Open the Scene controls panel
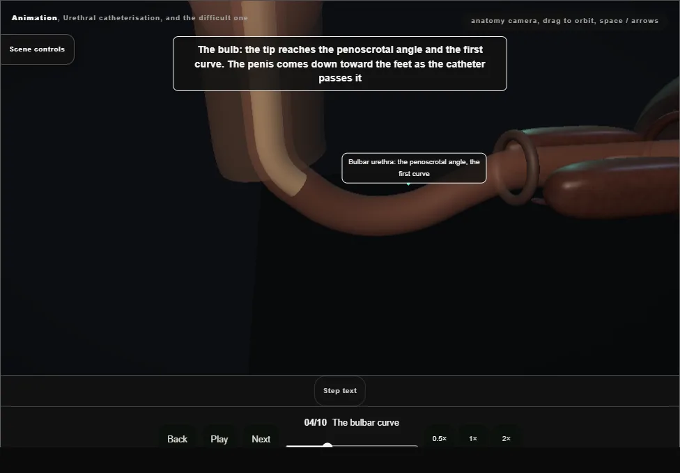This screenshot has width=680, height=473. (x=38, y=49)
